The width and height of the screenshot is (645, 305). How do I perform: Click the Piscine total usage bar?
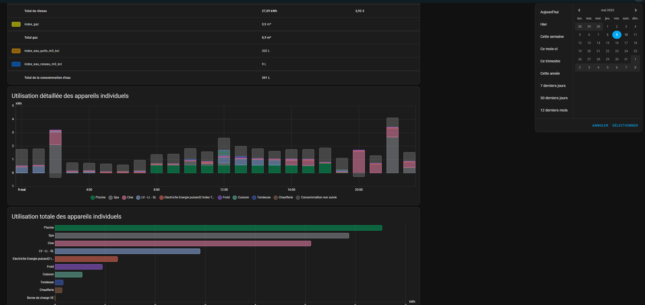[218, 228]
